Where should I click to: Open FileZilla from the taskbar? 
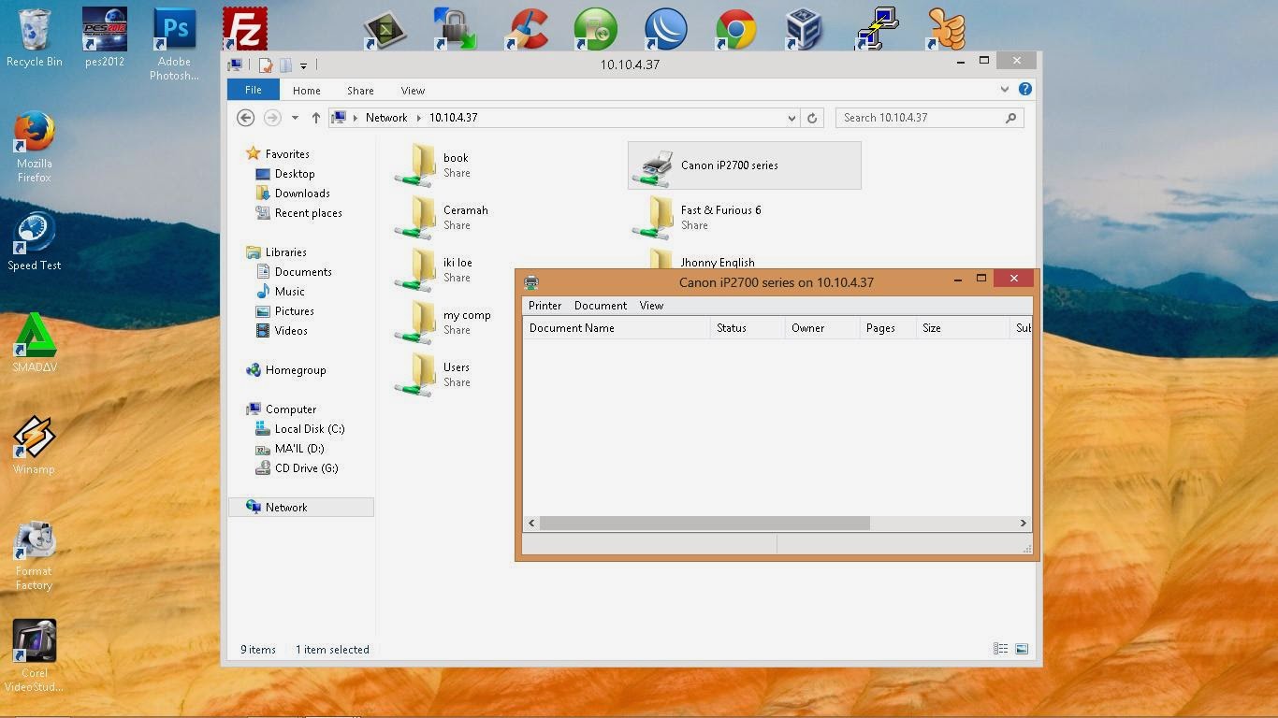pyautogui.click(x=243, y=28)
